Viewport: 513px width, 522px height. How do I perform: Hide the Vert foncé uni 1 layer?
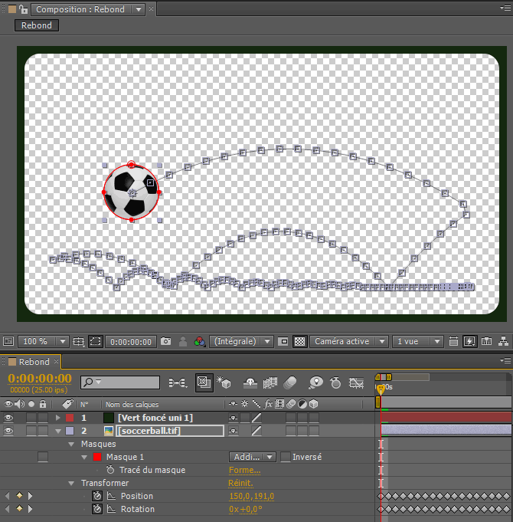(x=8, y=418)
